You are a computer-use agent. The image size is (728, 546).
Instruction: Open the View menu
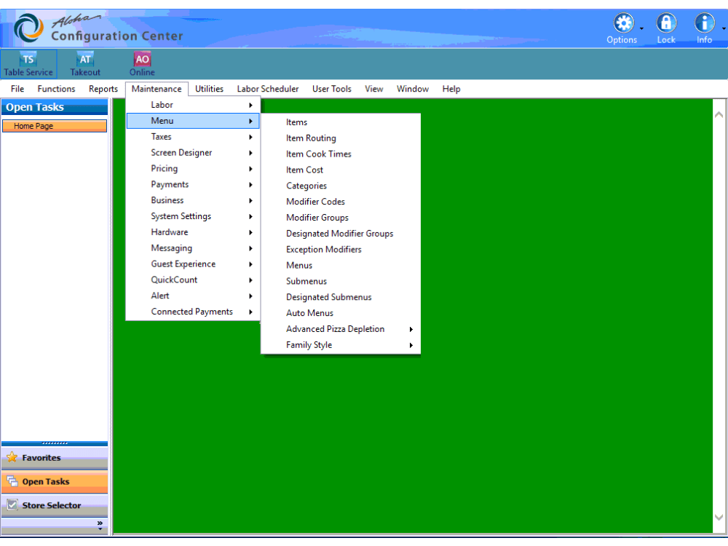(x=373, y=89)
